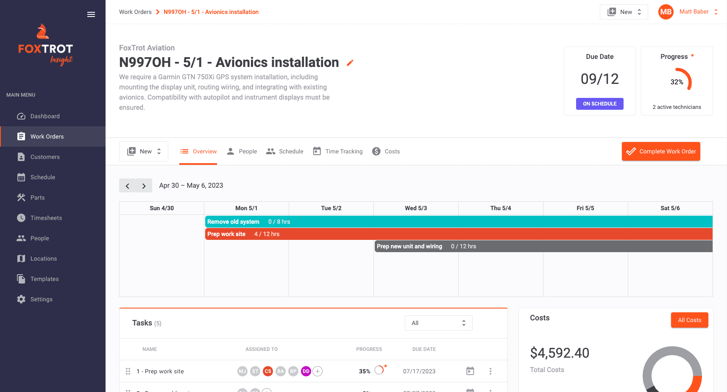Viewport: 727px width, 392px height.
Task: Open Settings from the sidebar
Action: [x=41, y=299]
